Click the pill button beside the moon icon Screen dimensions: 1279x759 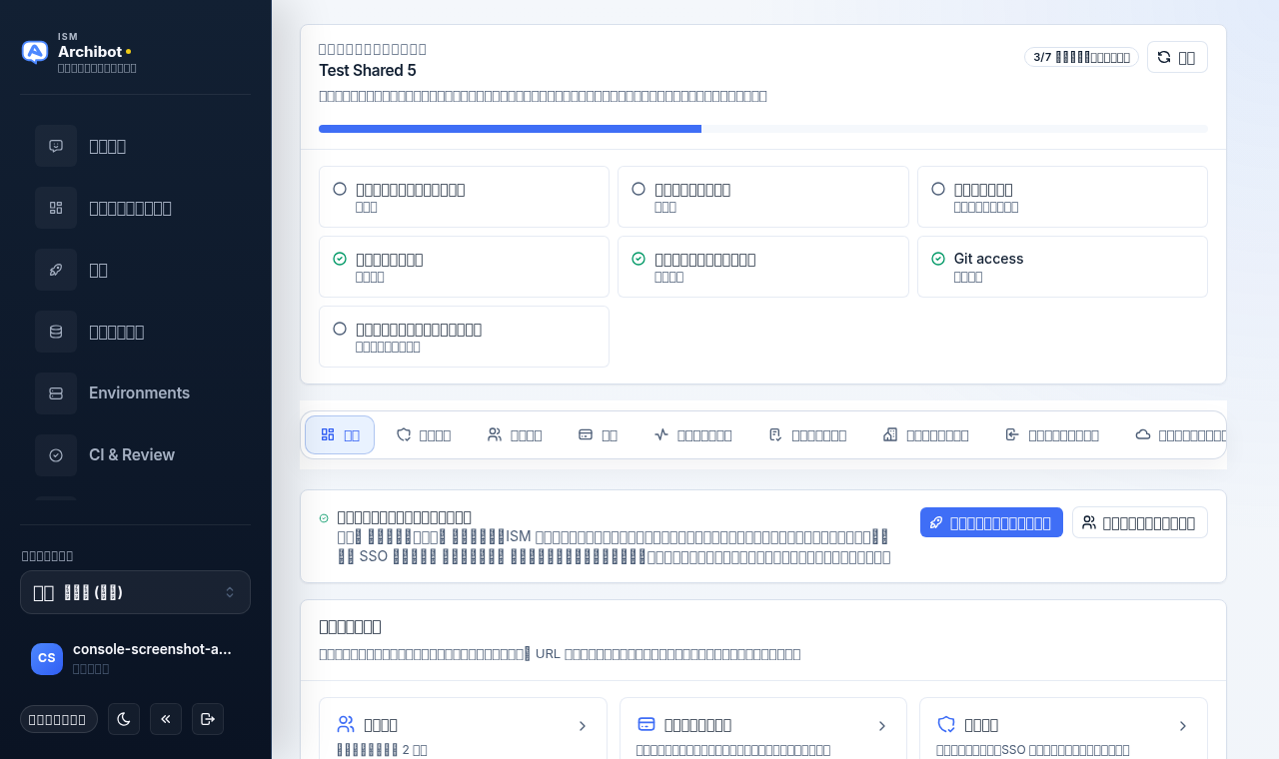point(59,719)
